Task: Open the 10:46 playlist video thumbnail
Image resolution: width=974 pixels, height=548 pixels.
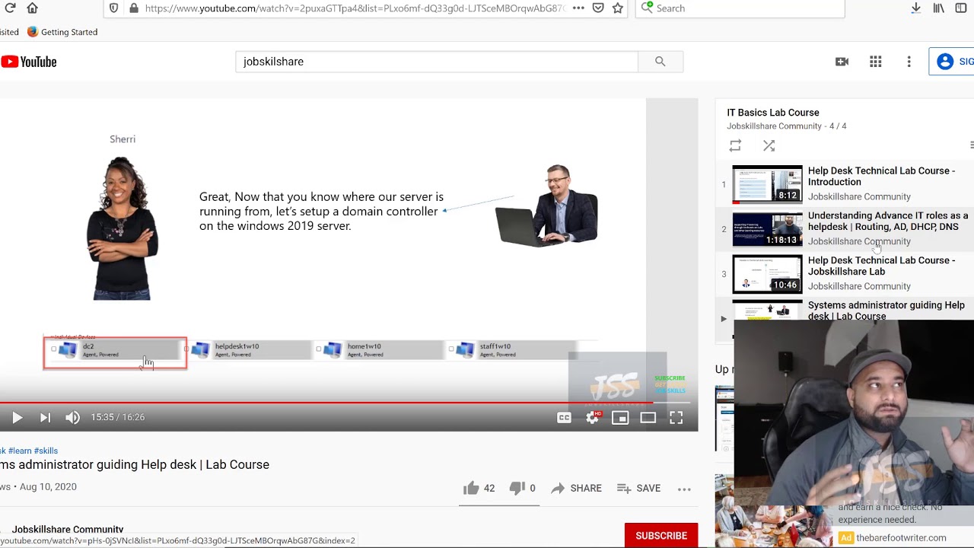Action: tap(767, 274)
